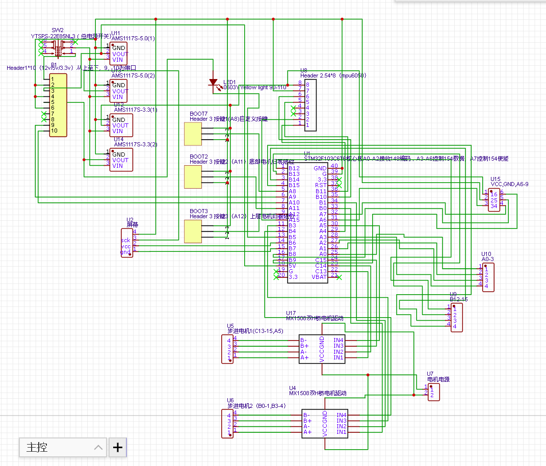
Task: Select the U12 AMS1117S-3.3(1) regulator
Action: (121, 125)
